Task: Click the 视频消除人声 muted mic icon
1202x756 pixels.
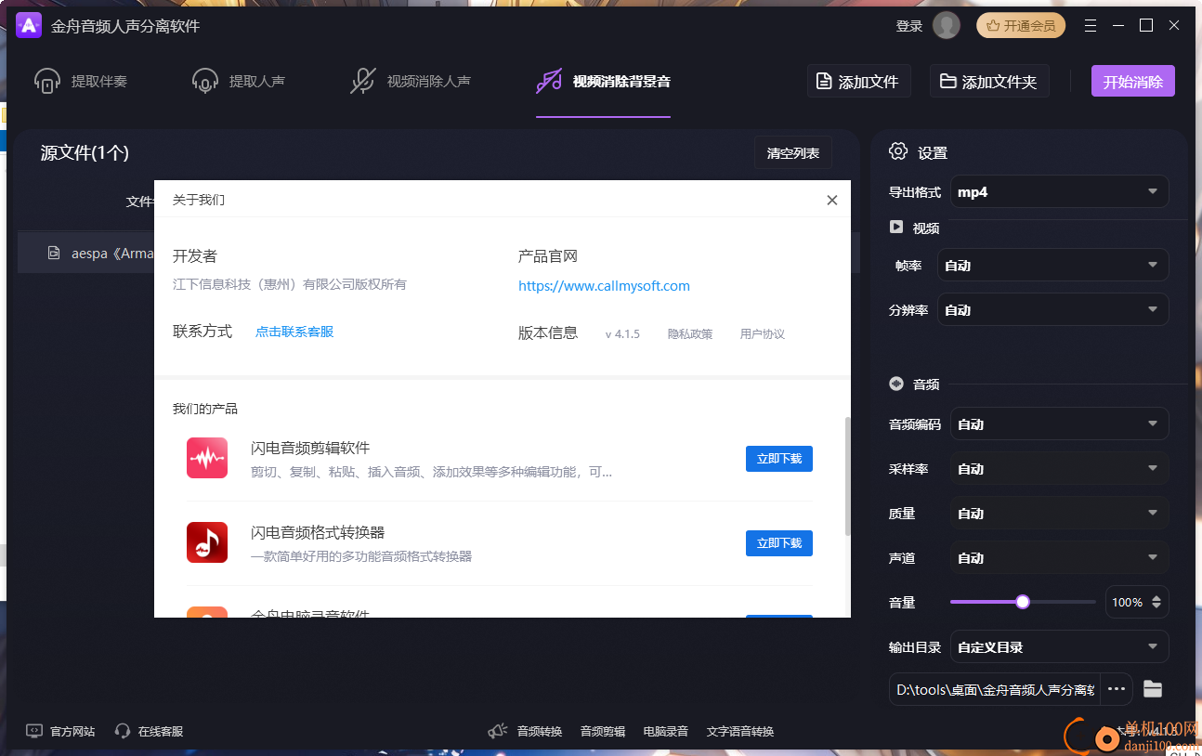Action: tap(362, 82)
